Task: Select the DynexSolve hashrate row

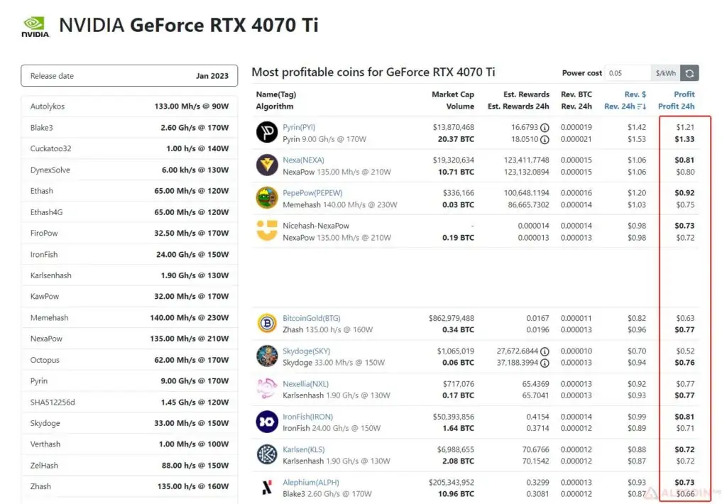Action: [x=129, y=170]
